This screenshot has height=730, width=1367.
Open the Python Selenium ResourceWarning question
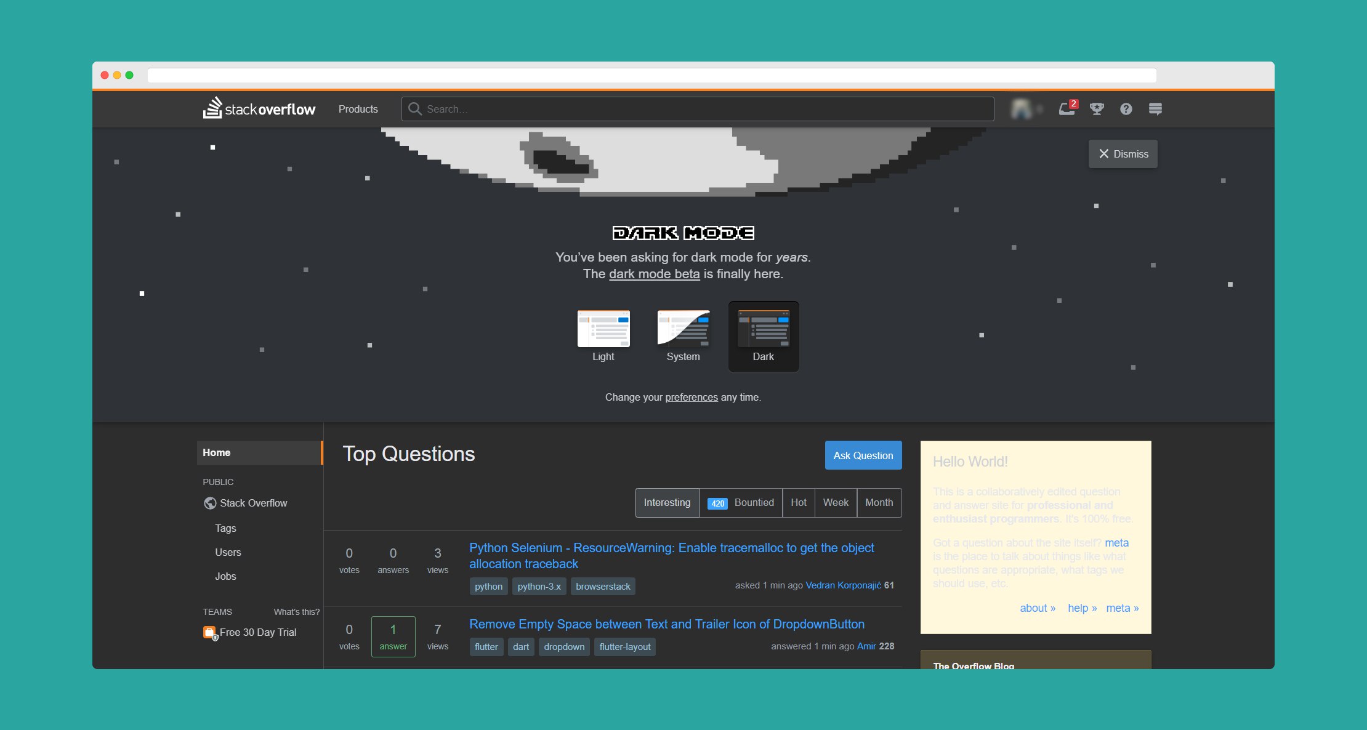tap(672, 556)
